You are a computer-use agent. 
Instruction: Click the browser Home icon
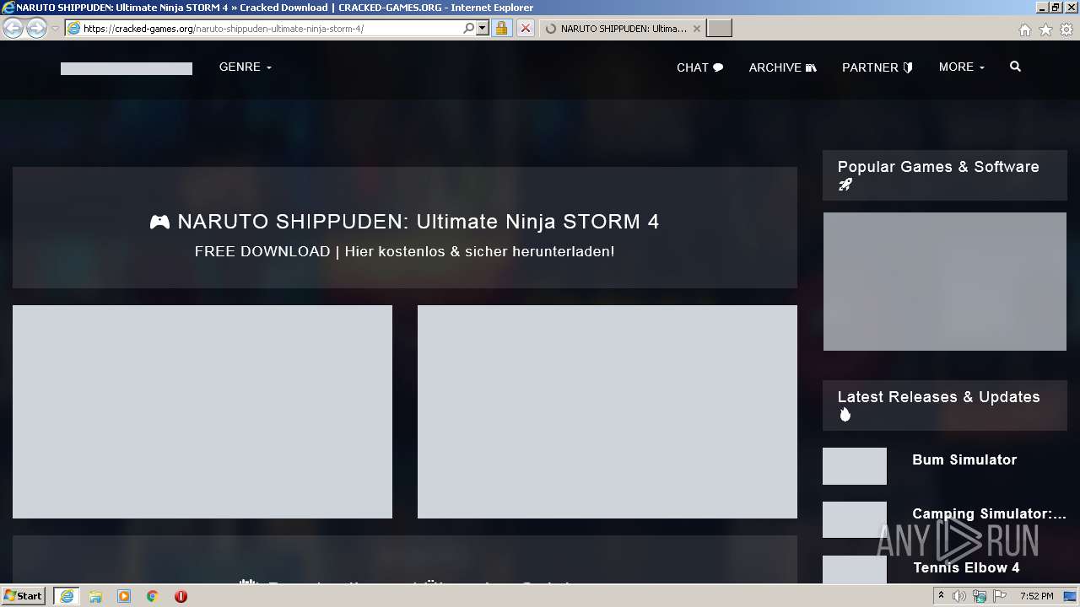click(x=1024, y=30)
